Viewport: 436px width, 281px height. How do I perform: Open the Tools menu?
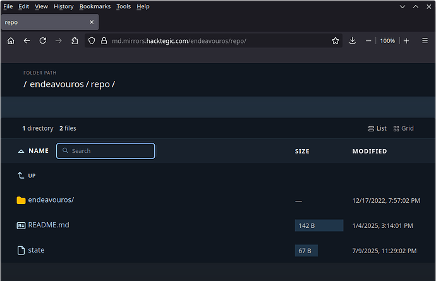pyautogui.click(x=123, y=6)
